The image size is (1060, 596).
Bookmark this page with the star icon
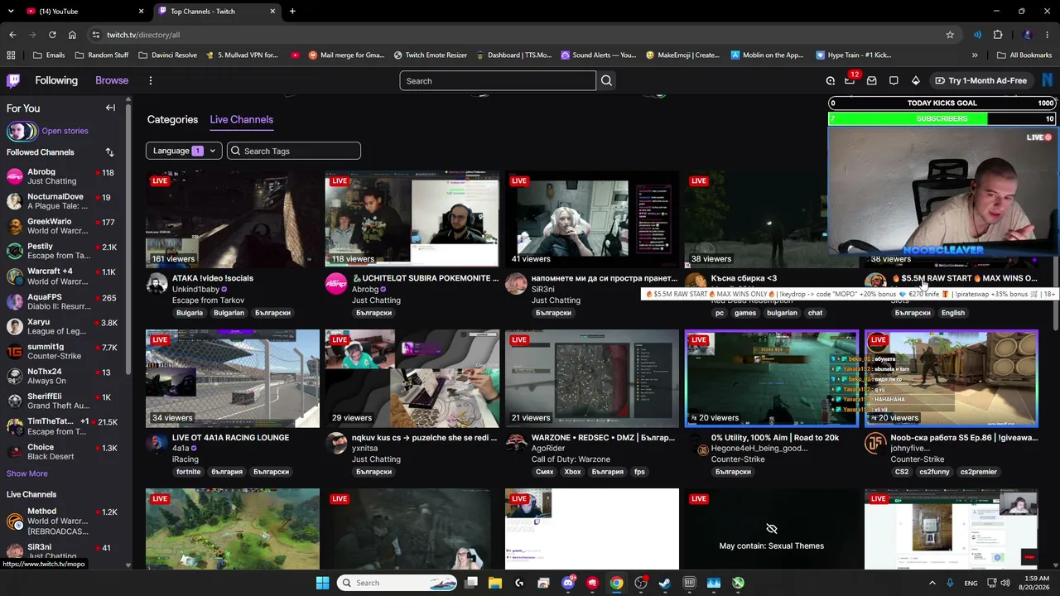pyautogui.click(x=950, y=35)
